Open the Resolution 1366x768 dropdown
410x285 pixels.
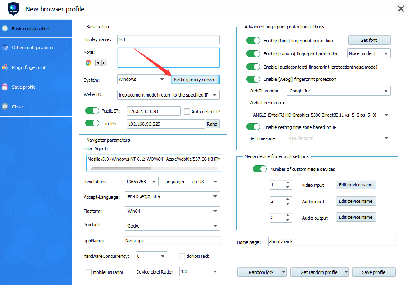coord(141,182)
